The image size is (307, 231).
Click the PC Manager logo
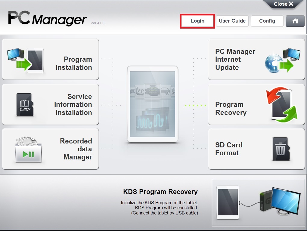click(47, 18)
